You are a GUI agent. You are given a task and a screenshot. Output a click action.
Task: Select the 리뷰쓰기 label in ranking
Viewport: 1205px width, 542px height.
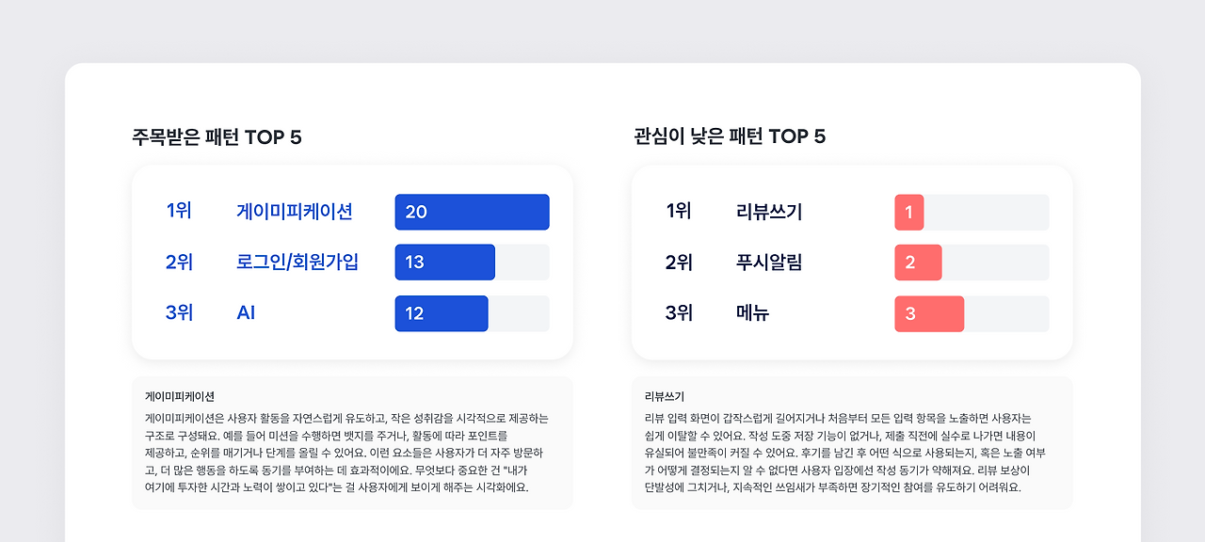pyautogui.click(x=769, y=212)
